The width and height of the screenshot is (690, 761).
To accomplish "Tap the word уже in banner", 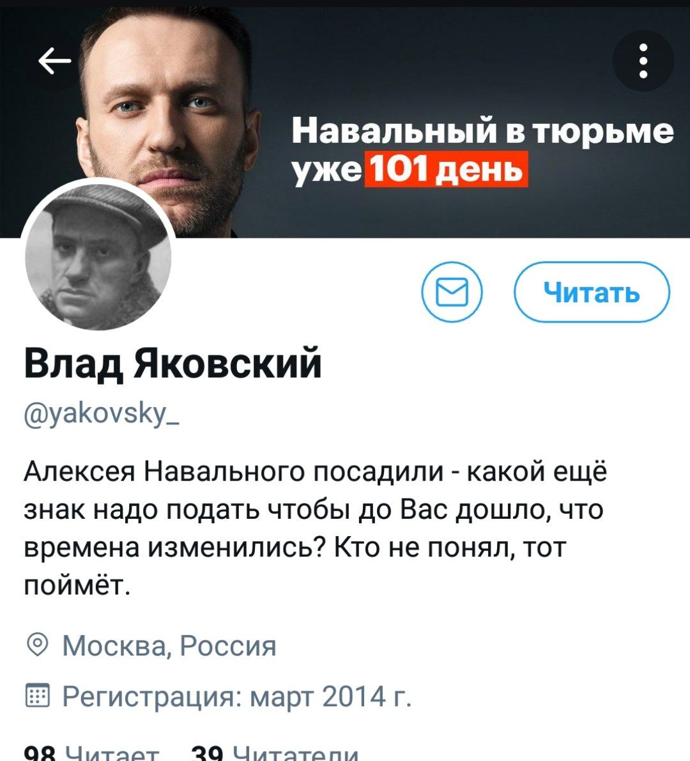I will pyautogui.click(x=326, y=171).
